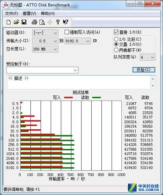Click the question mark About icon
The image size is (163, 195).
(57, 22)
